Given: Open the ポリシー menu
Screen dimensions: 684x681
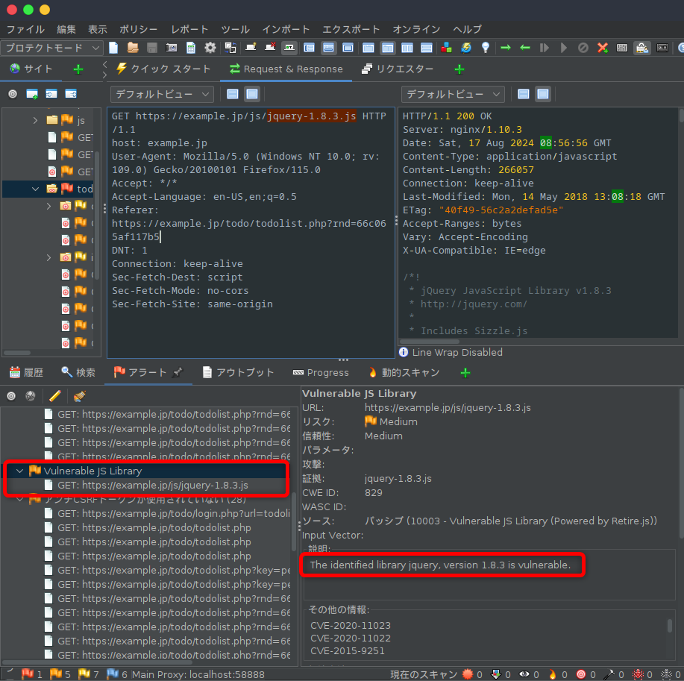Looking at the screenshot, I should pos(138,29).
